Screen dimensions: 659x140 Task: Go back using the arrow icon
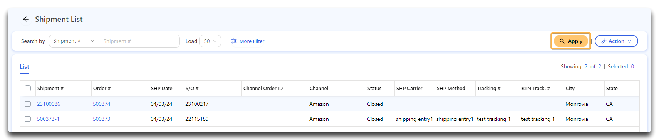(x=26, y=19)
